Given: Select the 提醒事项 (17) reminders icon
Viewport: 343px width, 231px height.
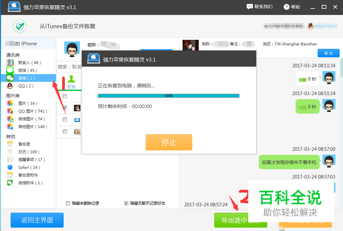Looking at the screenshot, I should click(10, 160).
